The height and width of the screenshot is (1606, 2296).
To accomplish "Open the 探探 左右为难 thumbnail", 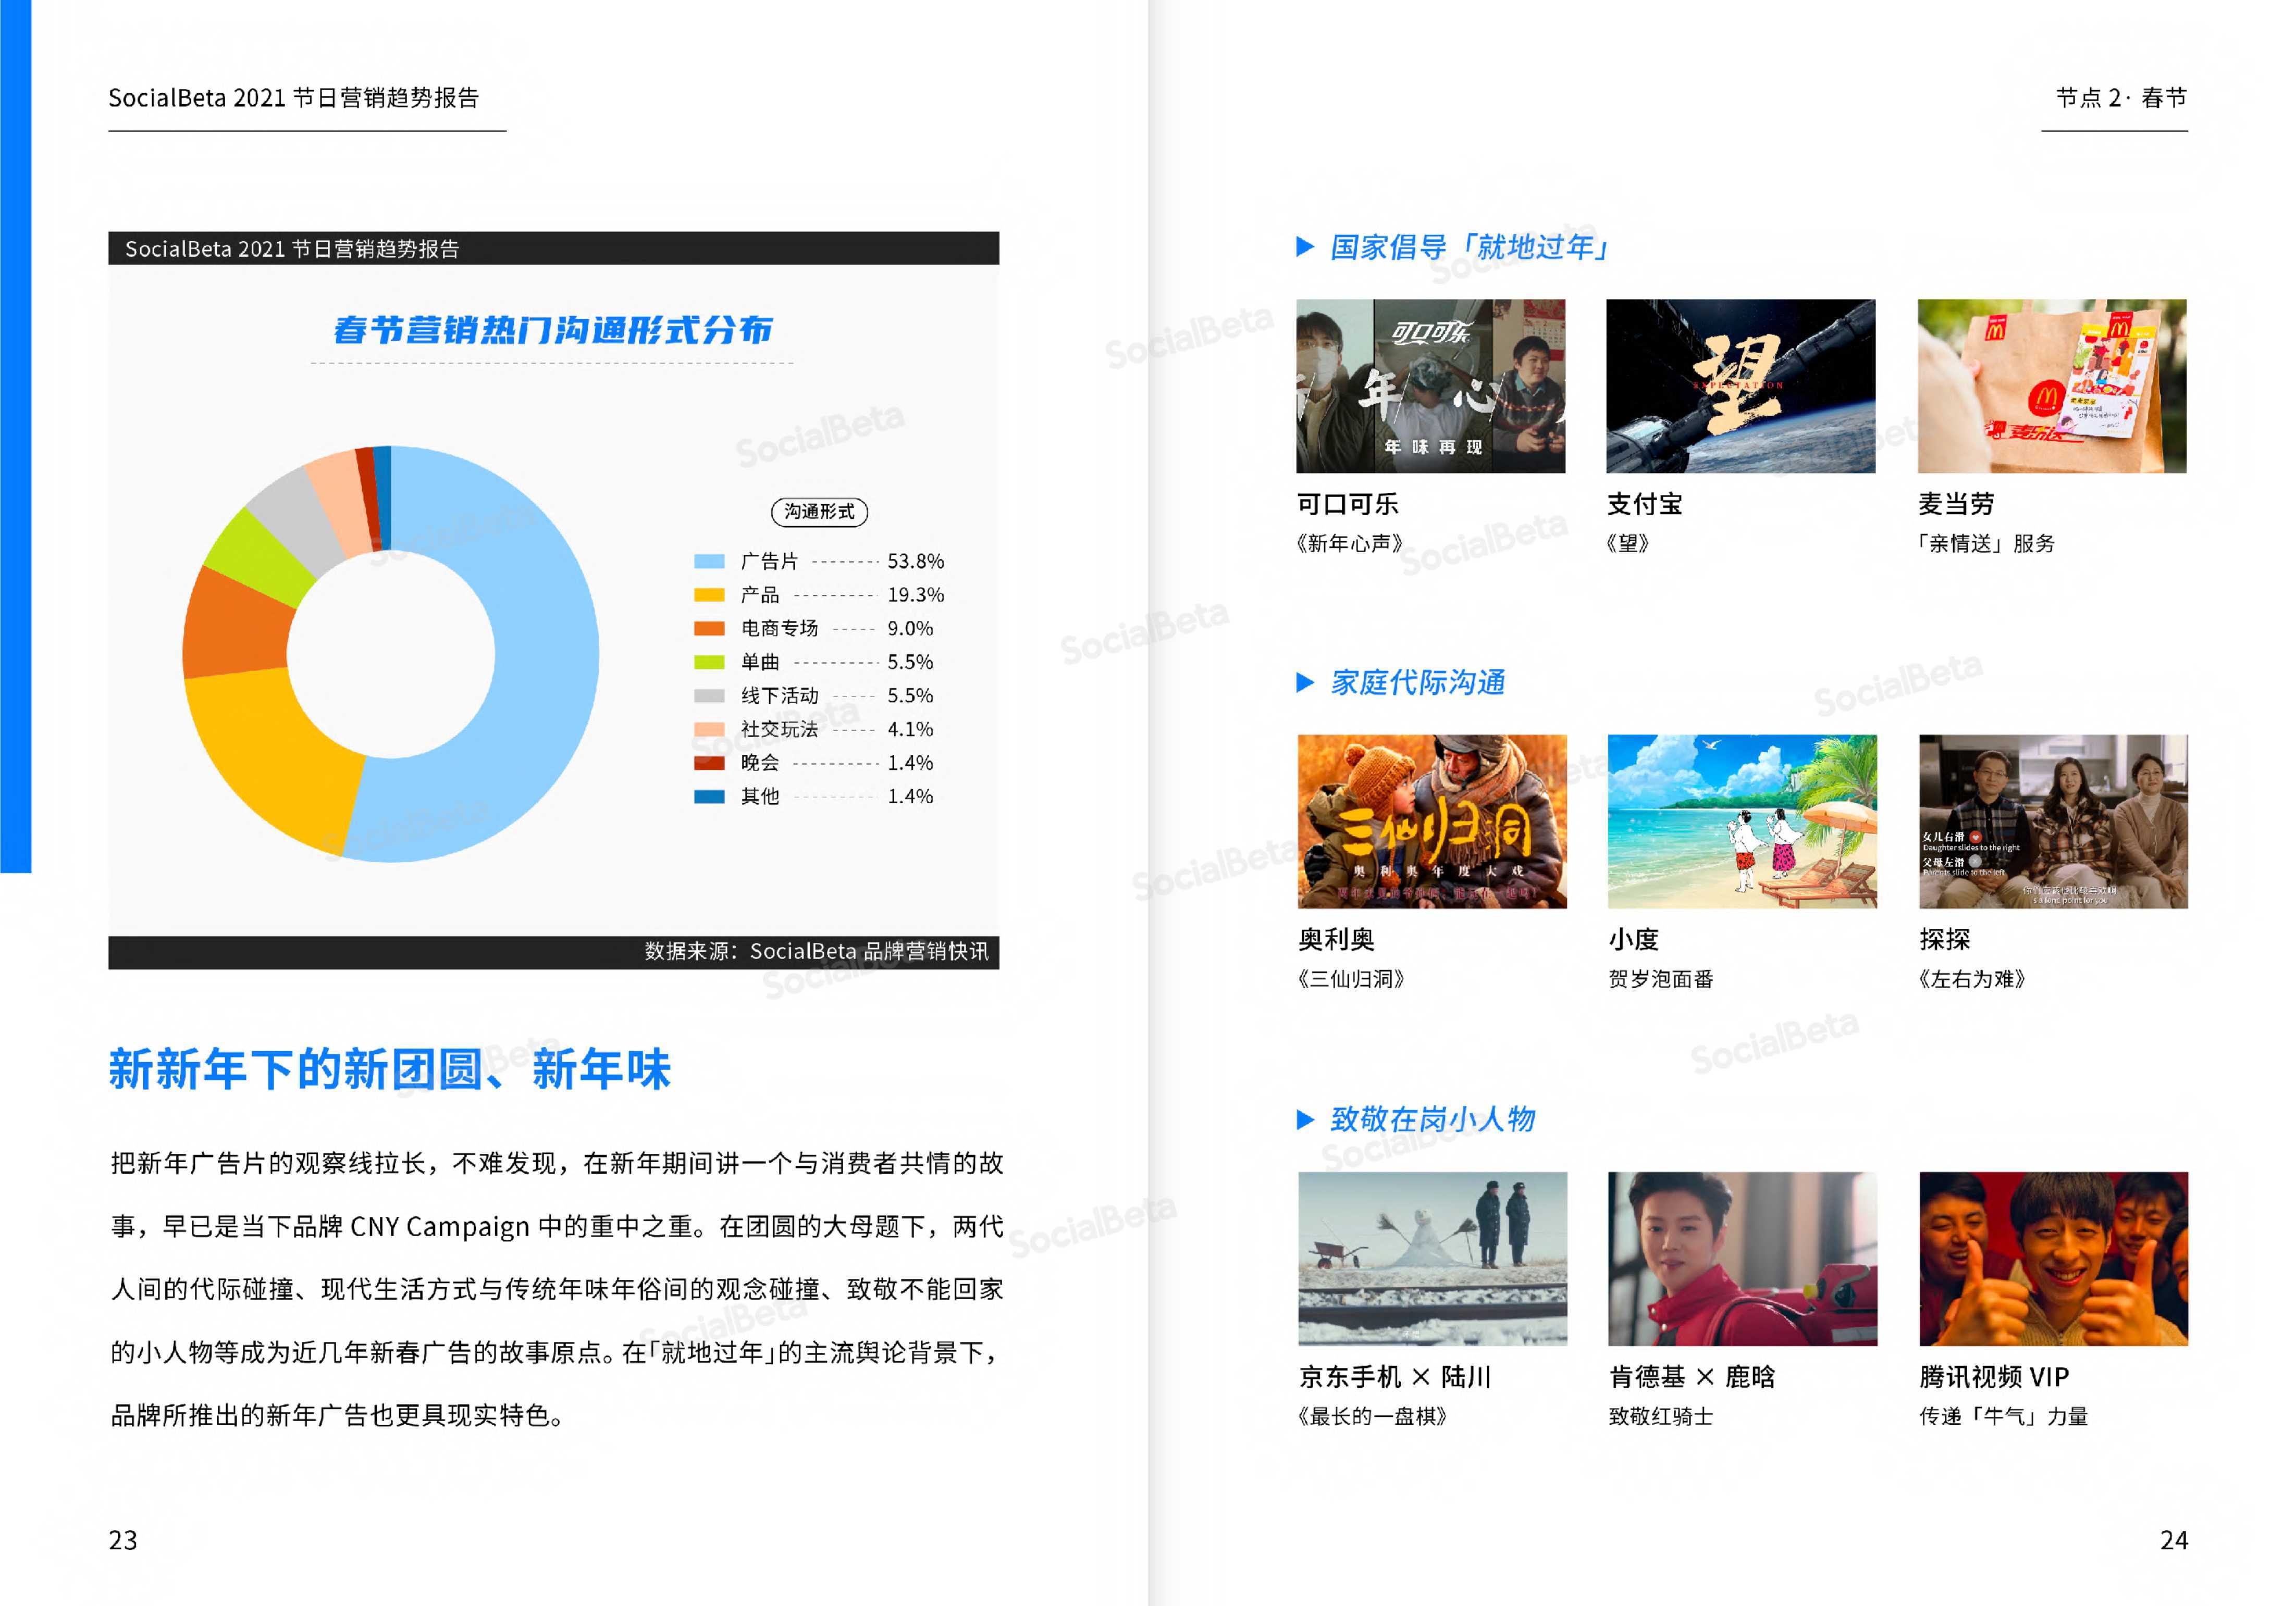I will 2053,821.
